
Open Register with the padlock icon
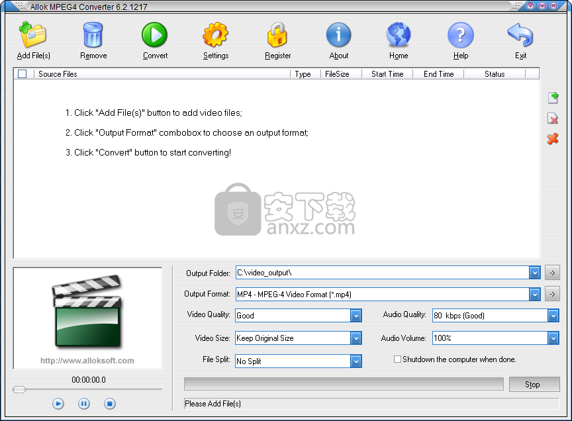[277, 35]
